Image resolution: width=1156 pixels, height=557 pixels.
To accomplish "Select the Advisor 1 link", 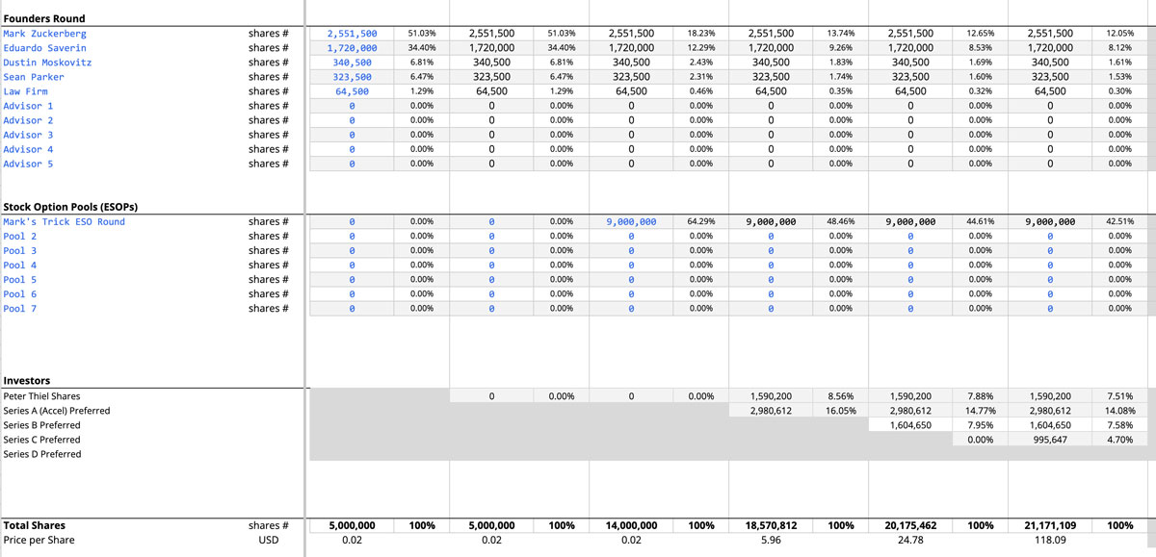I will 28,105.
